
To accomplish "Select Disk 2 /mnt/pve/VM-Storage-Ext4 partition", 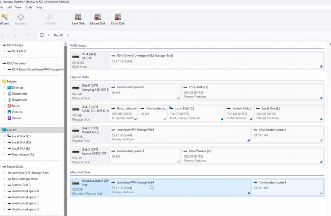I will pyautogui.click(x=180, y=134).
